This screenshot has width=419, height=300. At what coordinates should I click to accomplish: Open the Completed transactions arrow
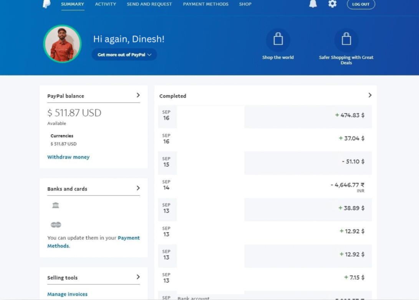(370, 95)
